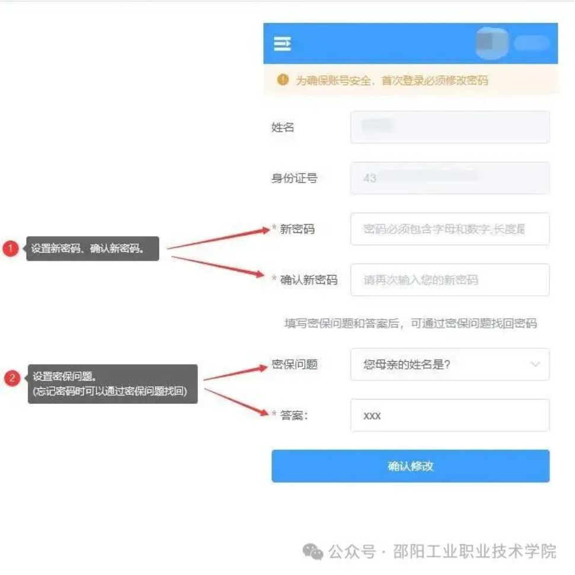
Task: Click the security notice about 首次登录必须修改密码
Action: (x=392, y=80)
